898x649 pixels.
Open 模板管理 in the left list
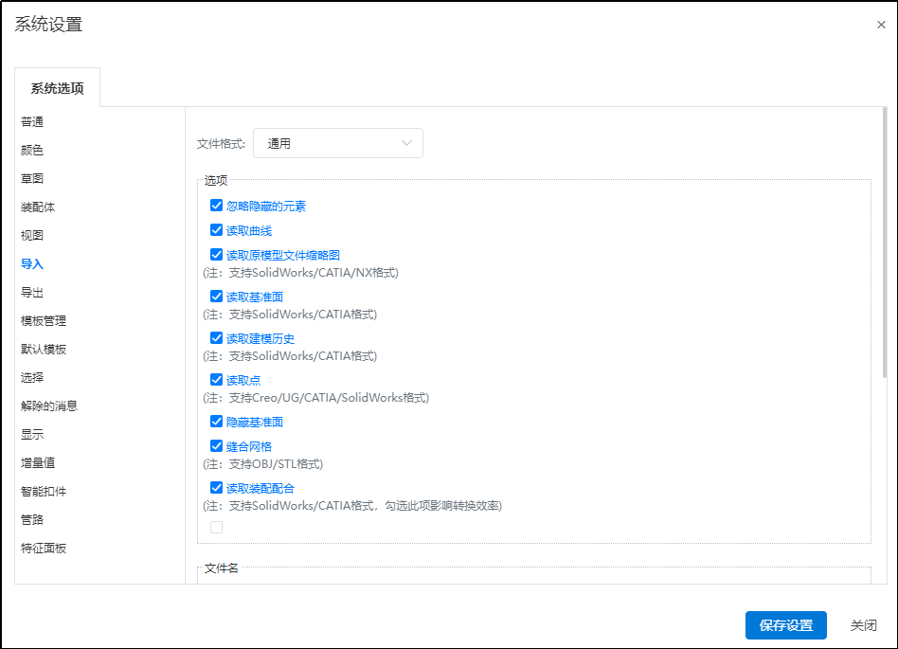pyautogui.click(x=44, y=321)
